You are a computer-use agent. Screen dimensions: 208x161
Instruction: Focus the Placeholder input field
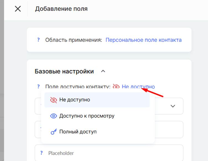click(x=109, y=153)
